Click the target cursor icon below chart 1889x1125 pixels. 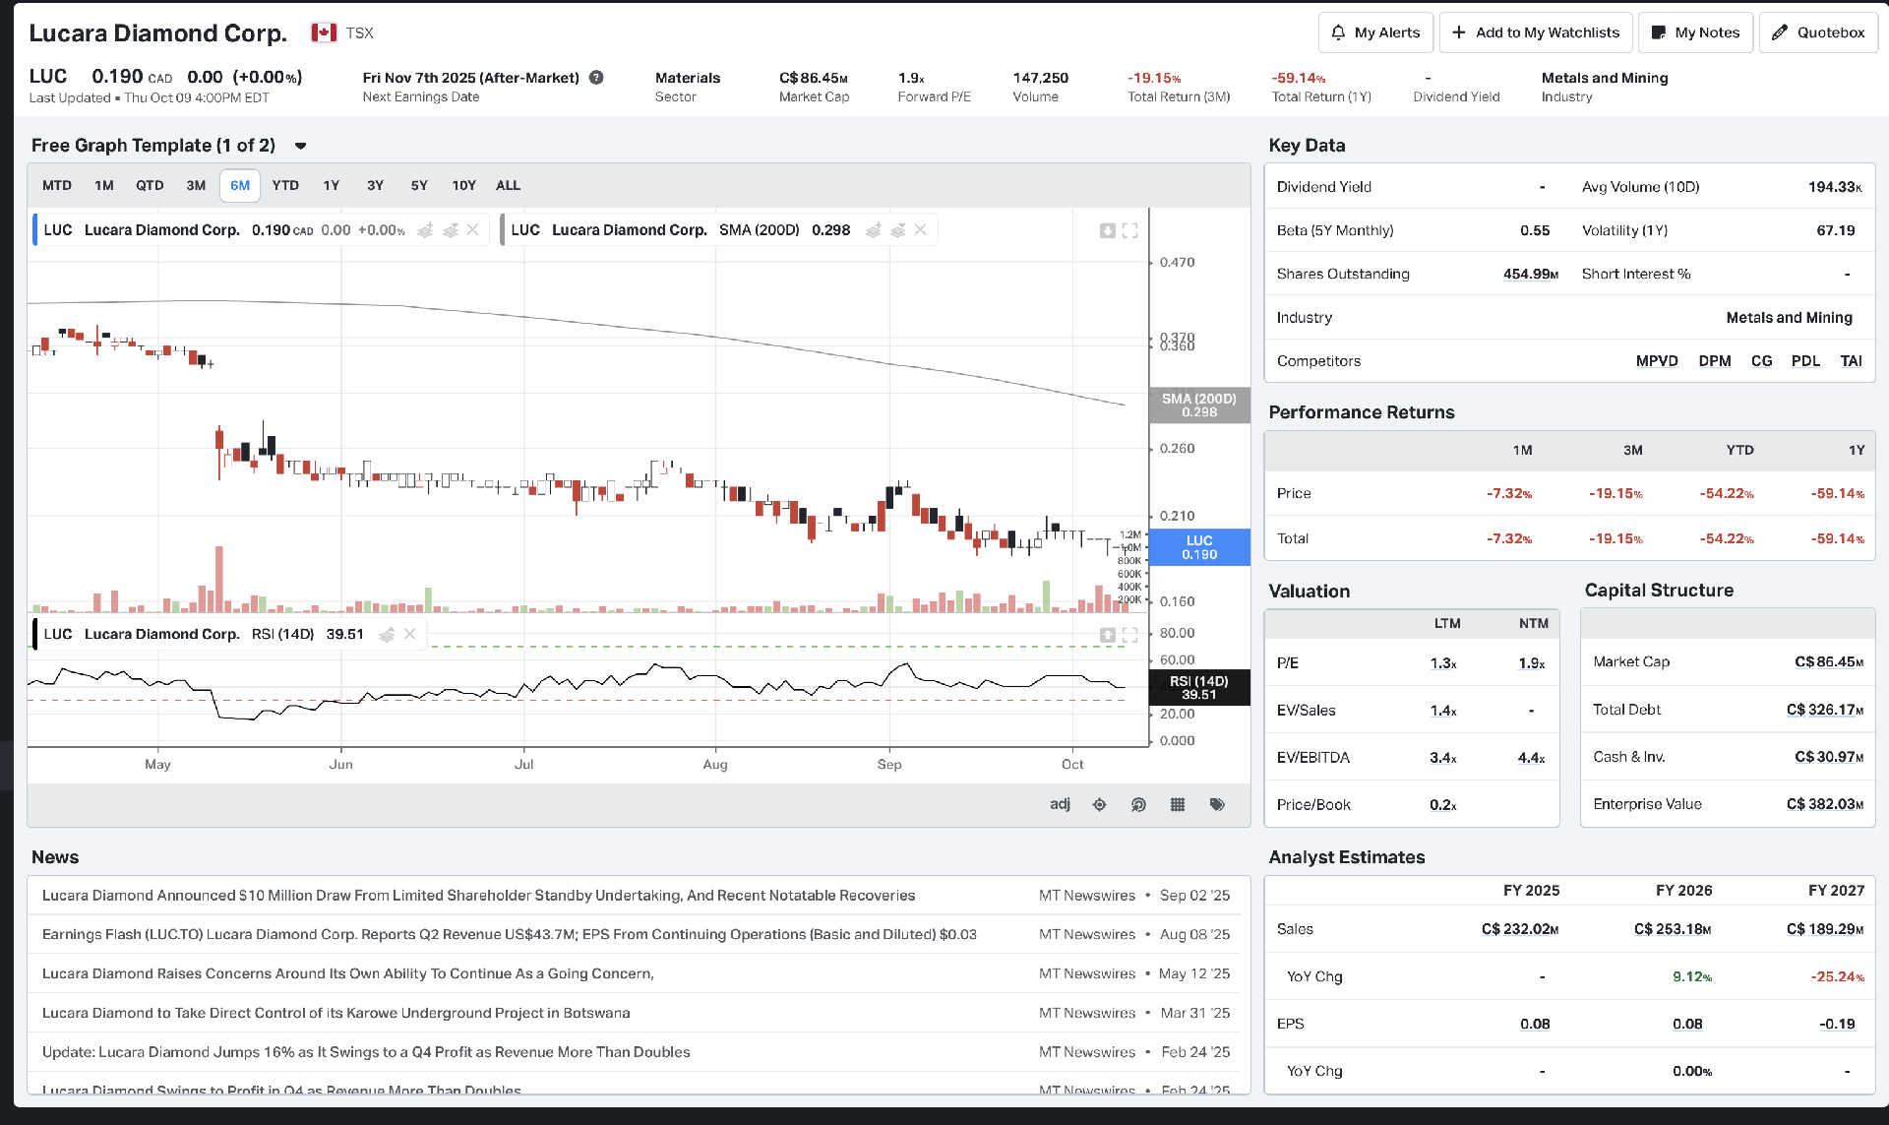pyautogui.click(x=1138, y=804)
